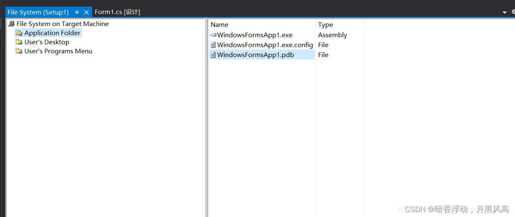Image resolution: width=515 pixels, height=217 pixels.
Task: Select WindowsFormsApp1.exe in the file list
Action: [x=255, y=35]
